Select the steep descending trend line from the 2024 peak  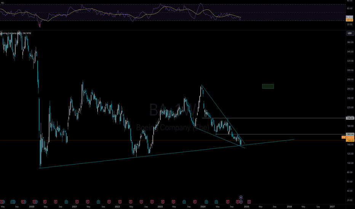[223, 114]
